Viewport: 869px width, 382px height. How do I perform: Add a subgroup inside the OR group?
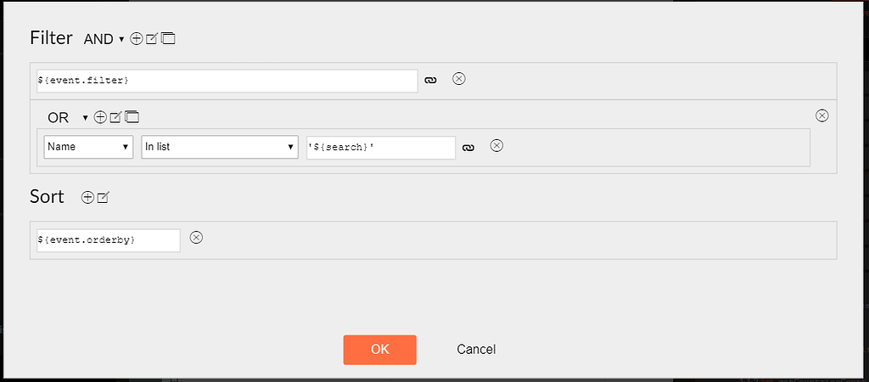click(x=132, y=117)
